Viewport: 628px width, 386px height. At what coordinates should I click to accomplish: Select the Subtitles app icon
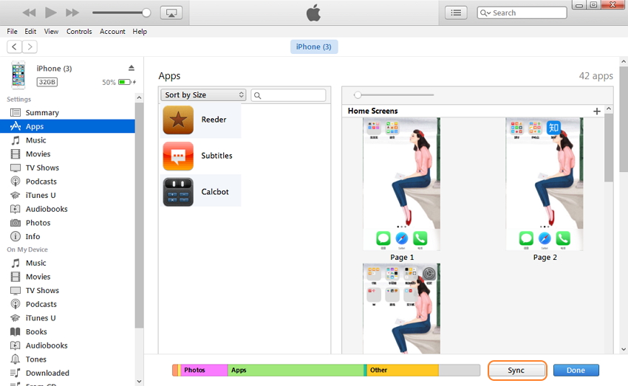(178, 156)
